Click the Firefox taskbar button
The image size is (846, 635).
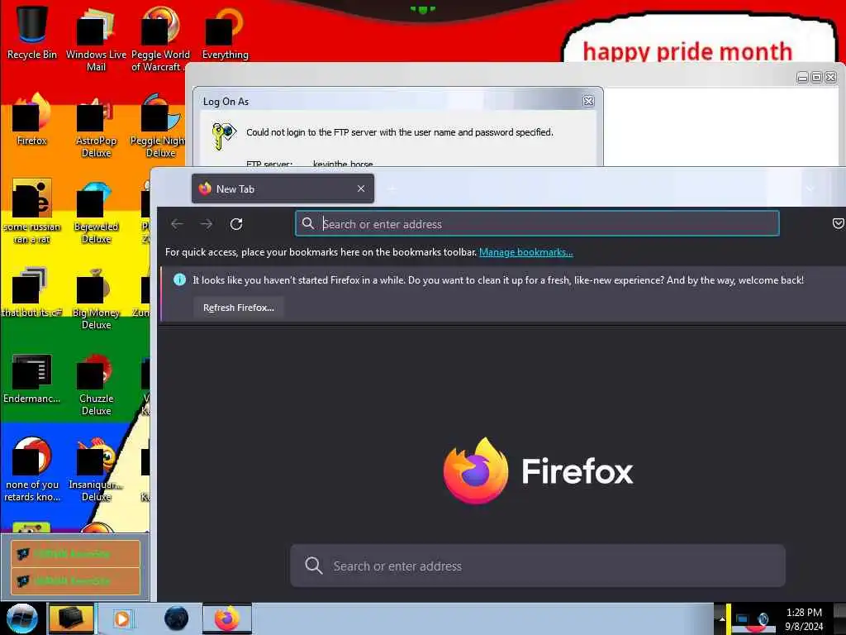click(x=227, y=618)
